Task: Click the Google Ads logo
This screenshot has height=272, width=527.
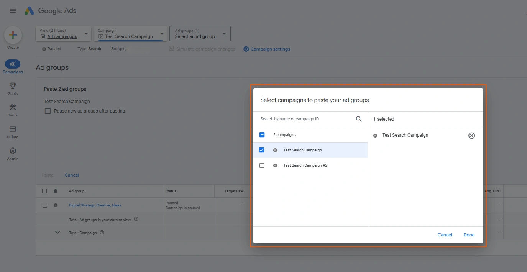Action: [x=51, y=11]
